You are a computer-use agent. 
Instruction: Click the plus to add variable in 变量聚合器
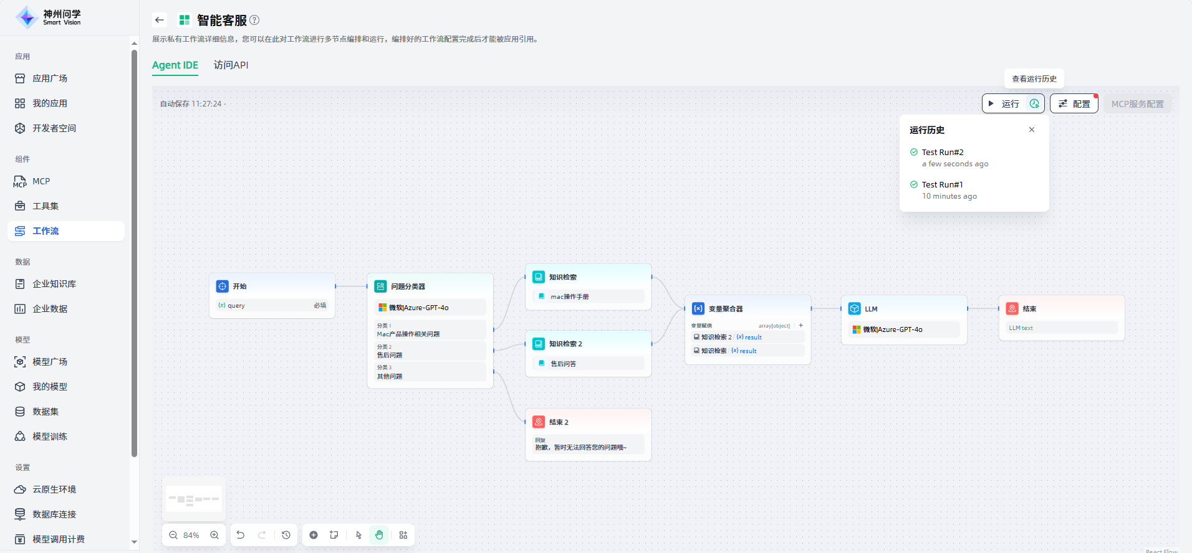point(801,325)
